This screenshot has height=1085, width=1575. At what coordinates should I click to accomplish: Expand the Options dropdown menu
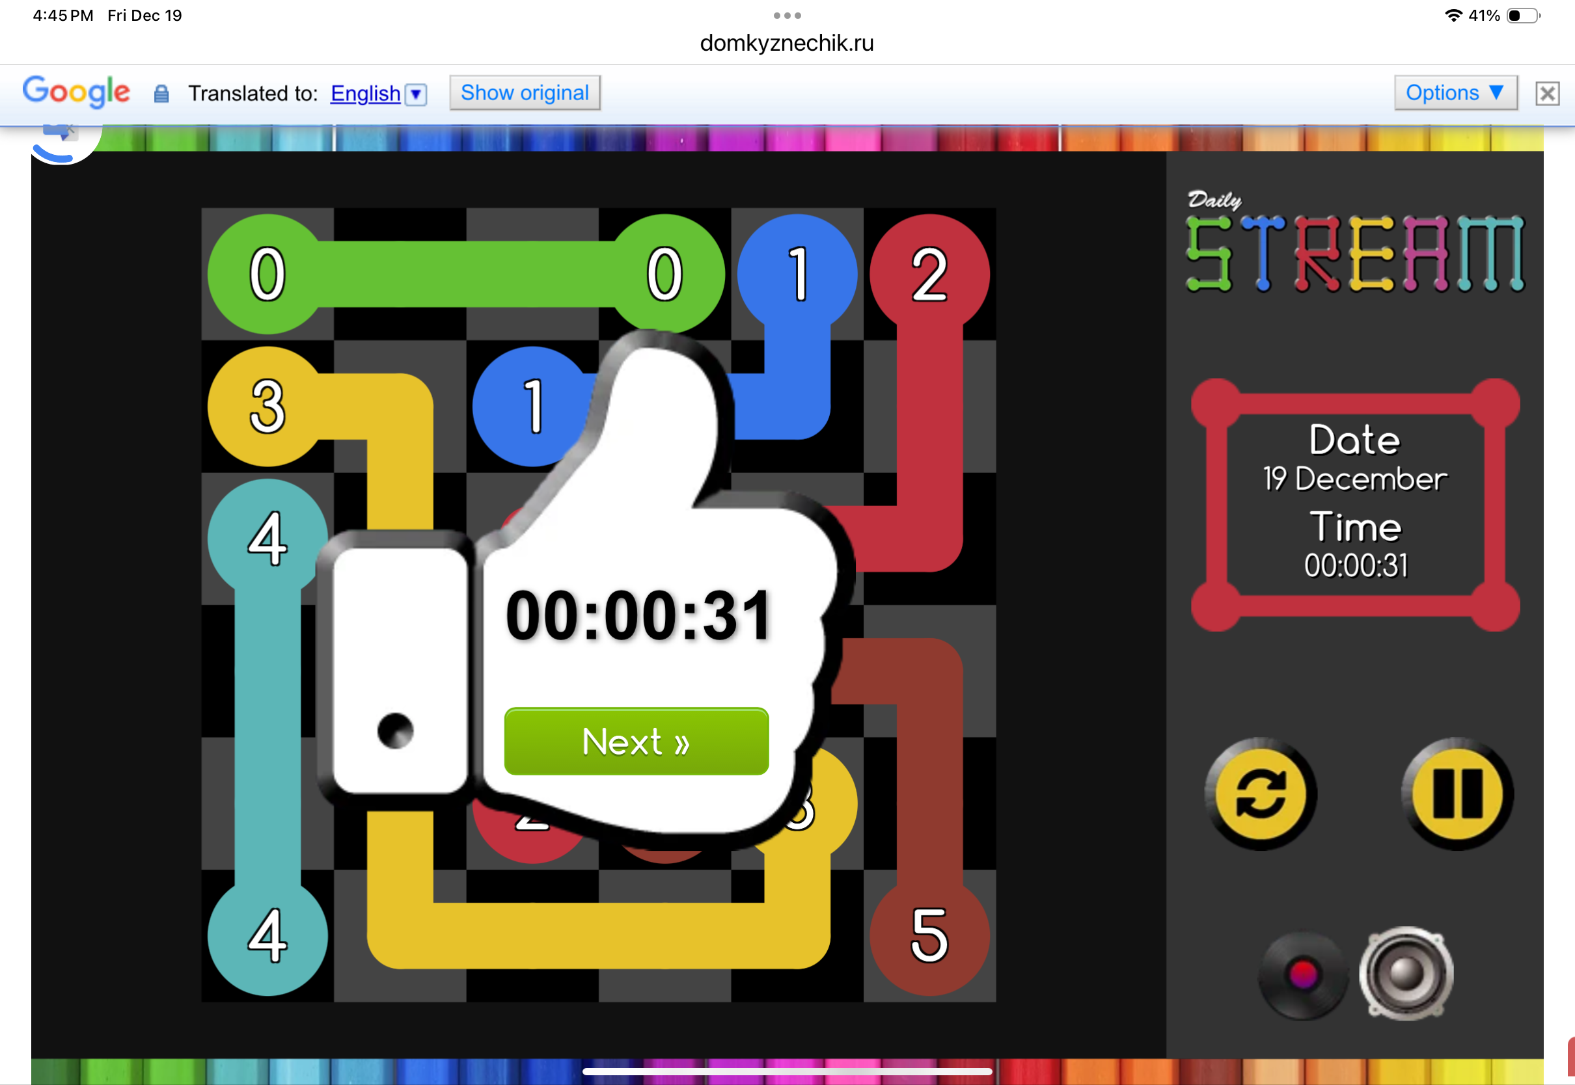point(1455,92)
